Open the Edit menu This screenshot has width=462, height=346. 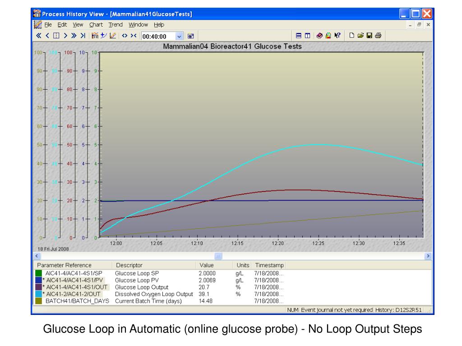62,25
